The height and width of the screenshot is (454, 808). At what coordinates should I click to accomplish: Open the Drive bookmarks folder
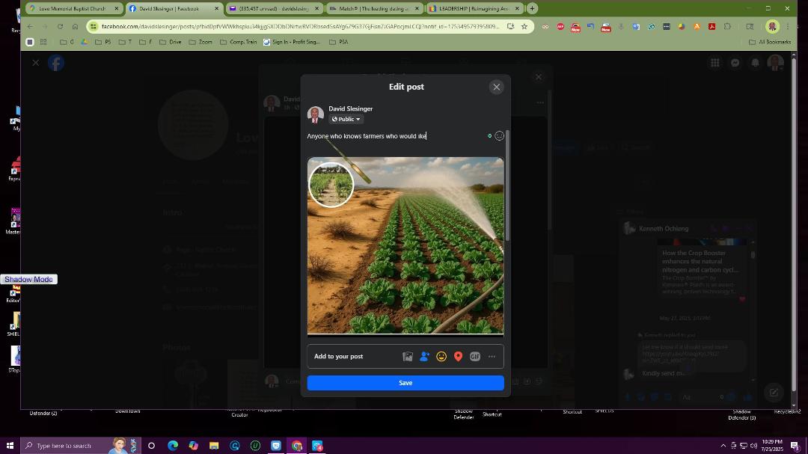tap(170, 42)
